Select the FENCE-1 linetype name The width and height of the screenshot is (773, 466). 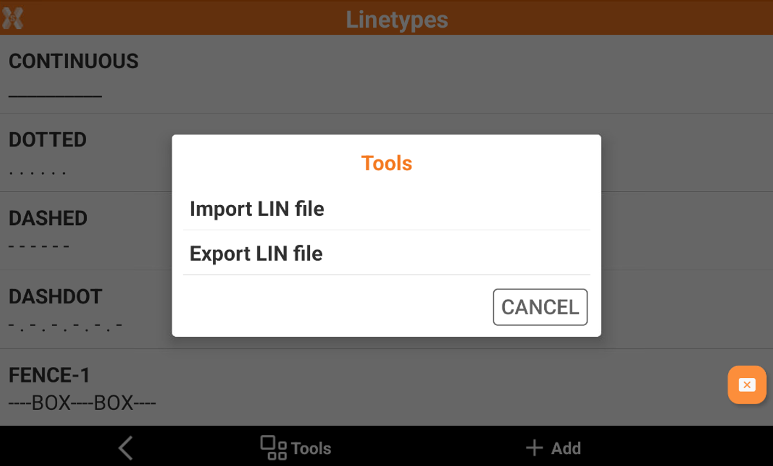tap(50, 375)
